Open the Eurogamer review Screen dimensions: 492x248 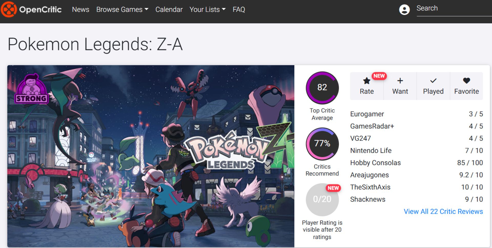coord(367,114)
